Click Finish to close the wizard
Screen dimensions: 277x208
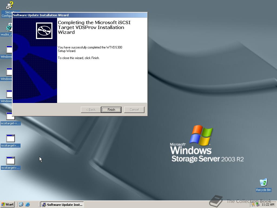pyautogui.click(x=111, y=110)
